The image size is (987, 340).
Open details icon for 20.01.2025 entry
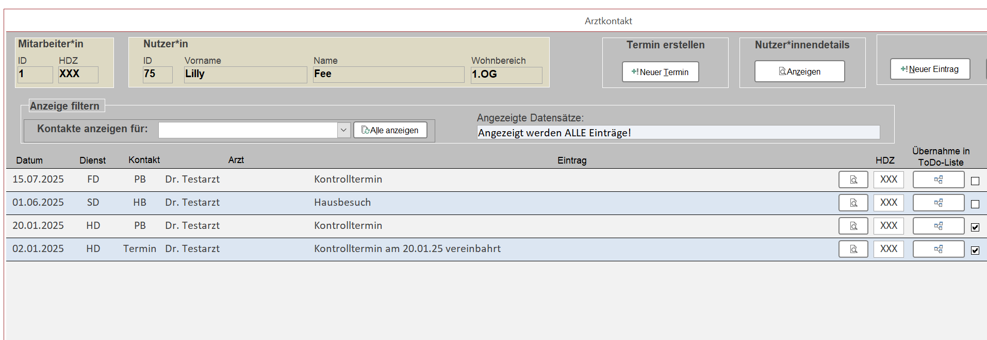click(x=853, y=226)
